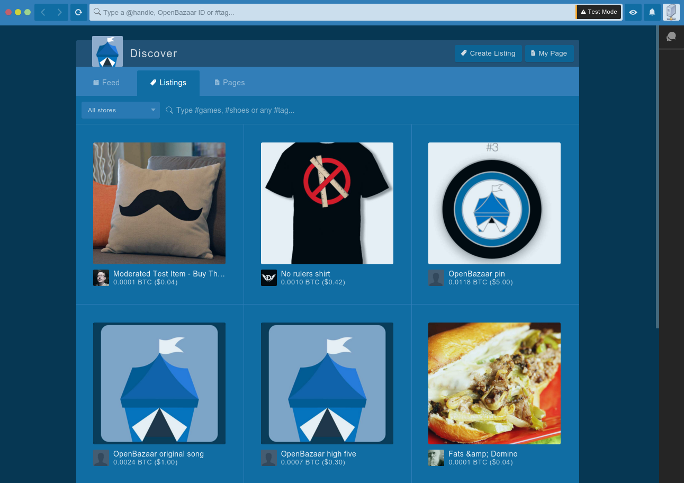Open notifications bell icon
This screenshot has width=684, height=483.
pyautogui.click(x=652, y=12)
